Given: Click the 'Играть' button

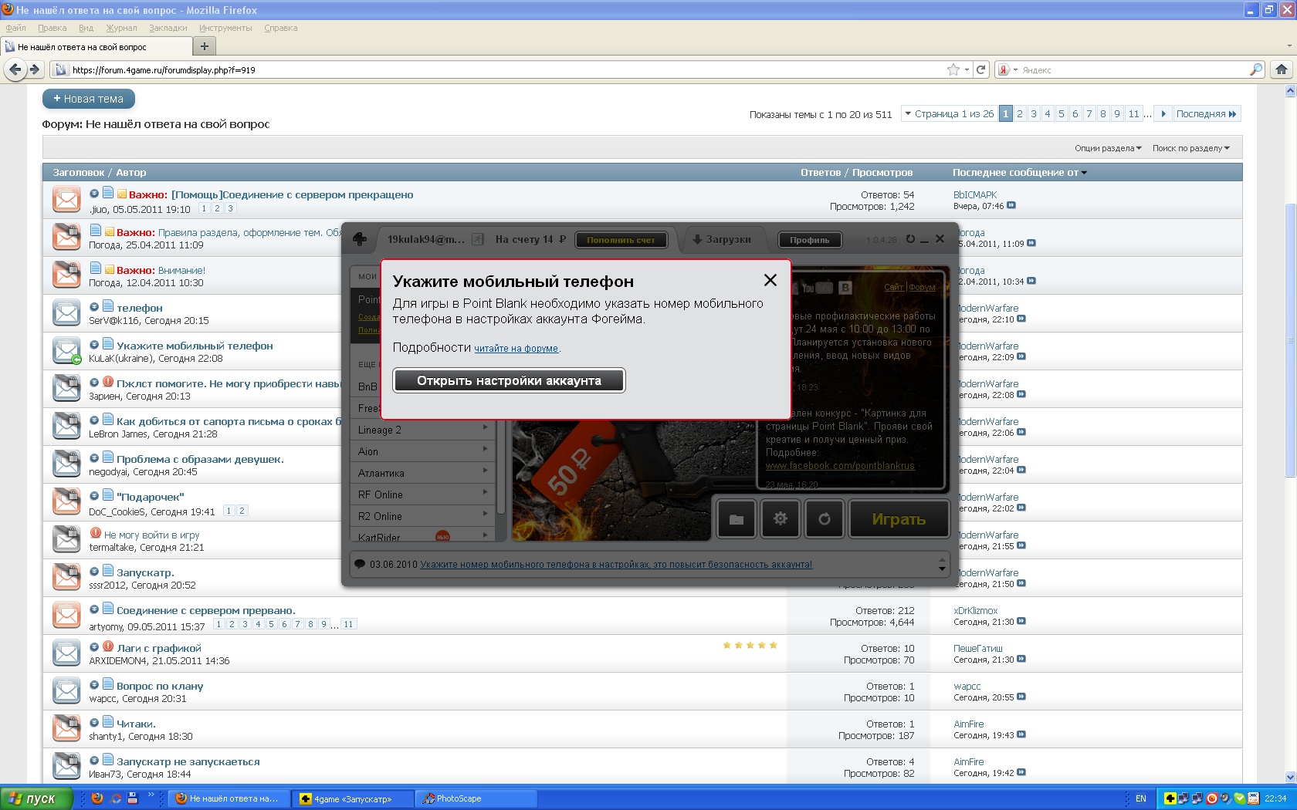Looking at the screenshot, I should click(x=899, y=519).
